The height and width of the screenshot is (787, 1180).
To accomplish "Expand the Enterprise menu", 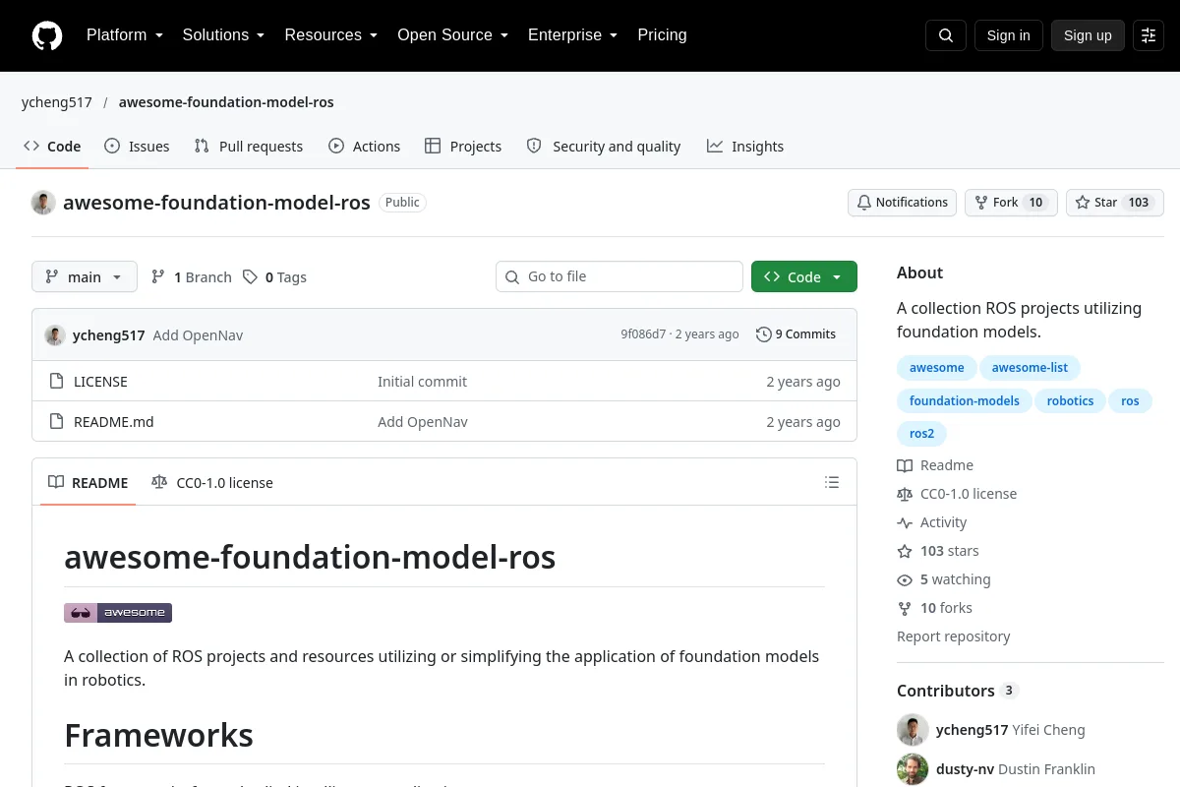I will point(573,35).
